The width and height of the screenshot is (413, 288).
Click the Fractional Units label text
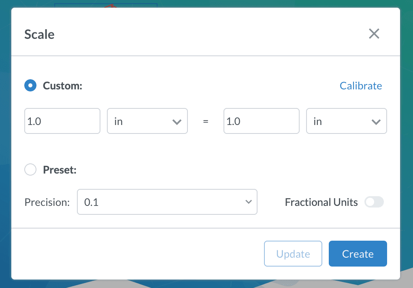click(321, 202)
